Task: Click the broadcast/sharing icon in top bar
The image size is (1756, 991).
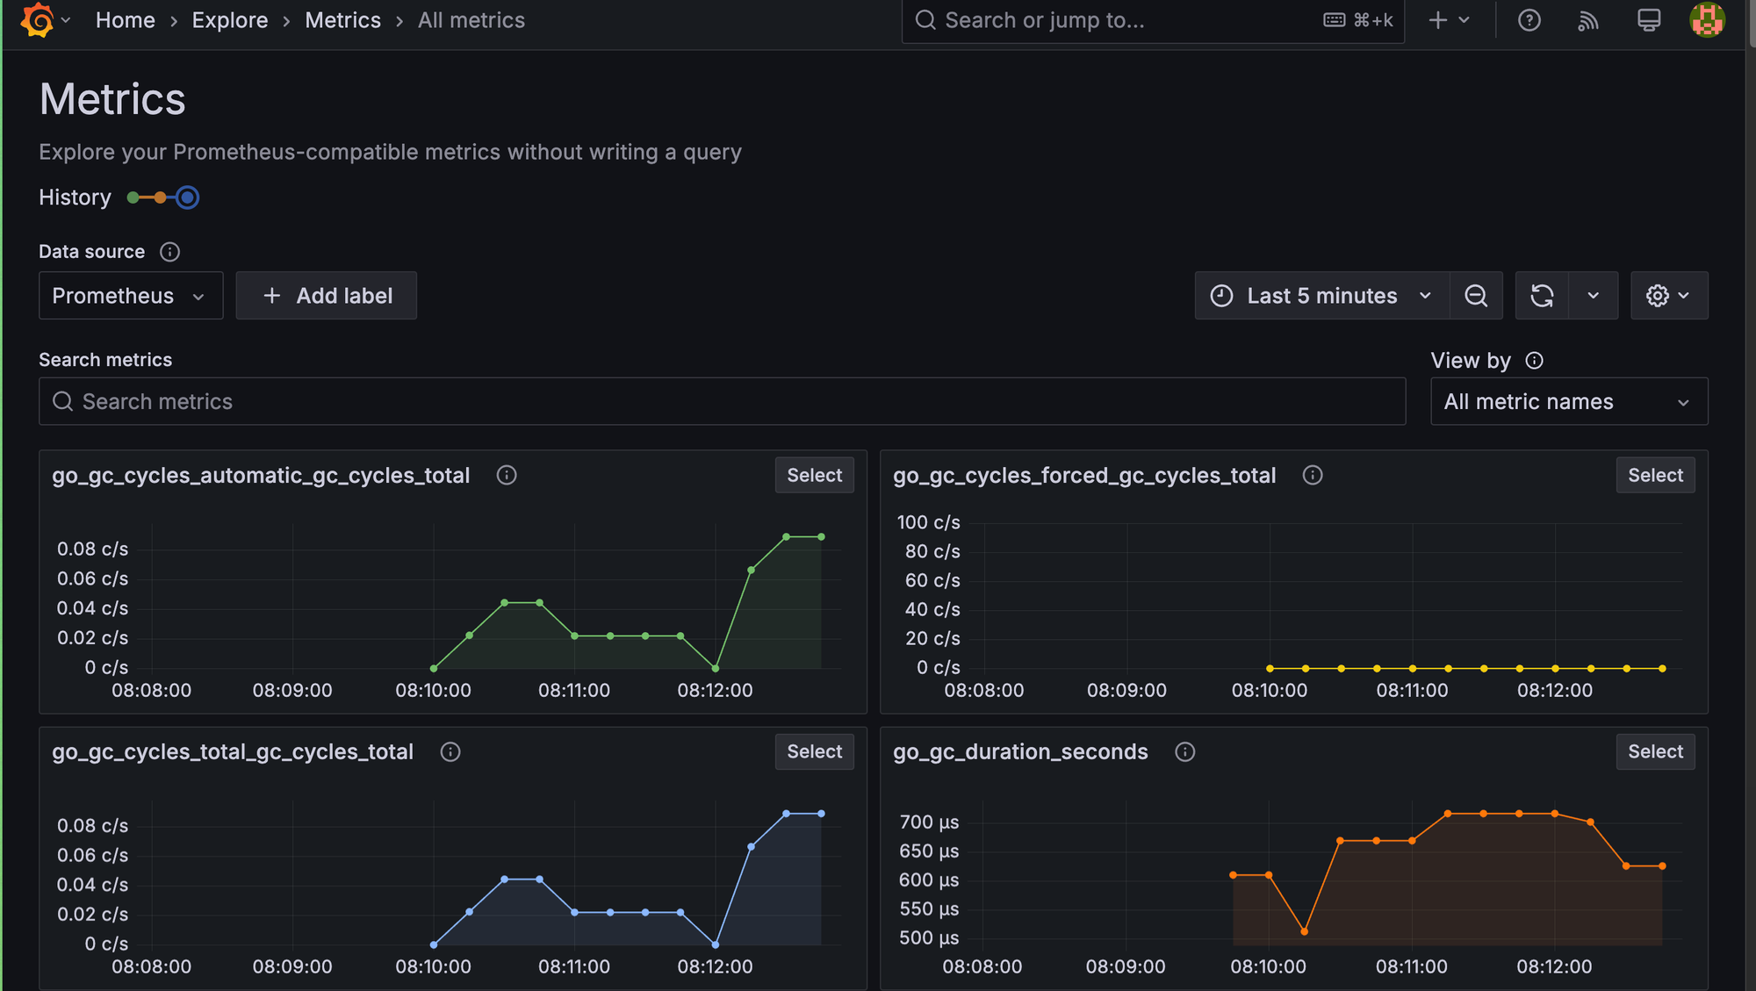Action: [x=1587, y=18]
